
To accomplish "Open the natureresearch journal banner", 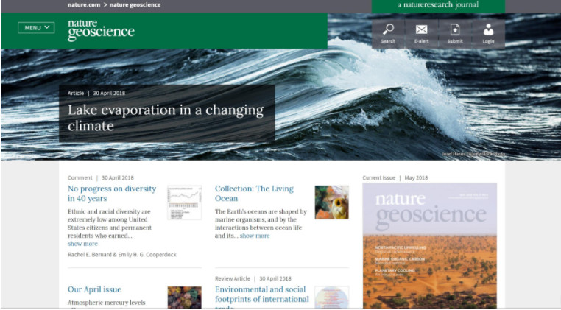I will [x=438, y=5].
